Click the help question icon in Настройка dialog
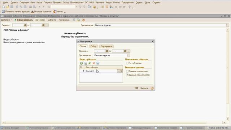Viewport: 231px width, 130px height. pos(152,88)
